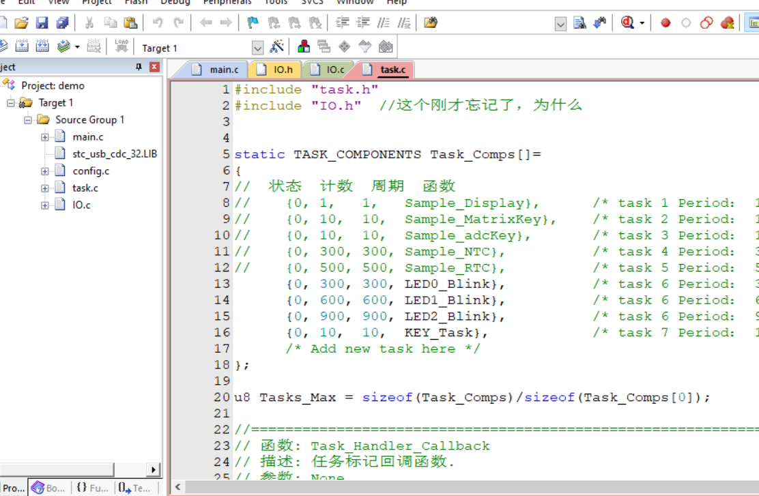Open debug icon dropdown arrow
Image resolution: width=759 pixels, height=496 pixels.
point(642,23)
